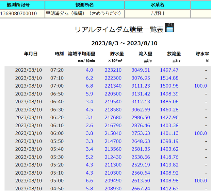Viewport: 211px width, 191px height.
Task: Click the リアルタイムダム諸量一覧表 title
Action: click(119, 29)
